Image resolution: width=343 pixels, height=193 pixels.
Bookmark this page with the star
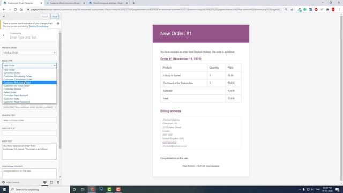[x=292, y=10]
